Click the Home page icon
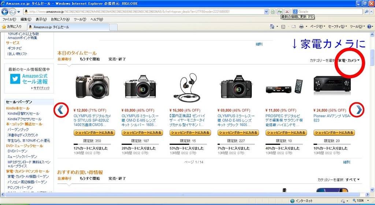Viewport: 375px width, 205px height. pyautogui.click(x=272, y=26)
